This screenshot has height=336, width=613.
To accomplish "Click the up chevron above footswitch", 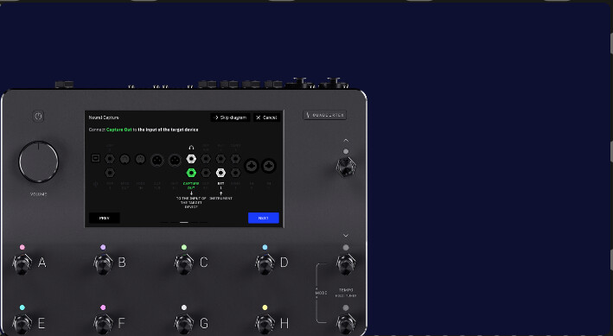I will 346,140.
